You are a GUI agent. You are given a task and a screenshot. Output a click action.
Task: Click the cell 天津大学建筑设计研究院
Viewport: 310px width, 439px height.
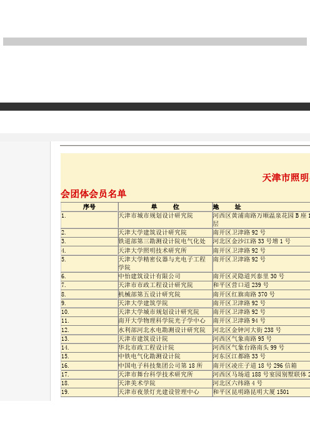point(152,233)
